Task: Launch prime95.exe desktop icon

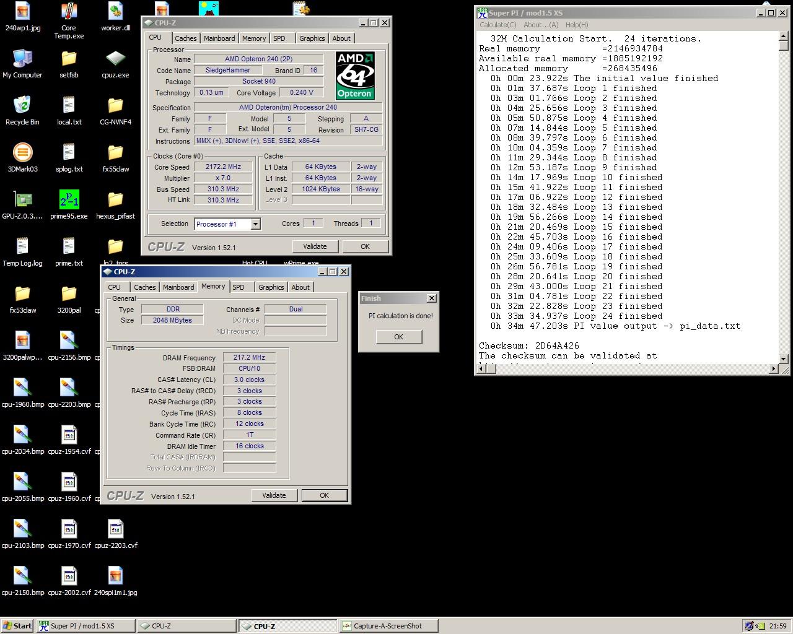Action: coord(69,204)
